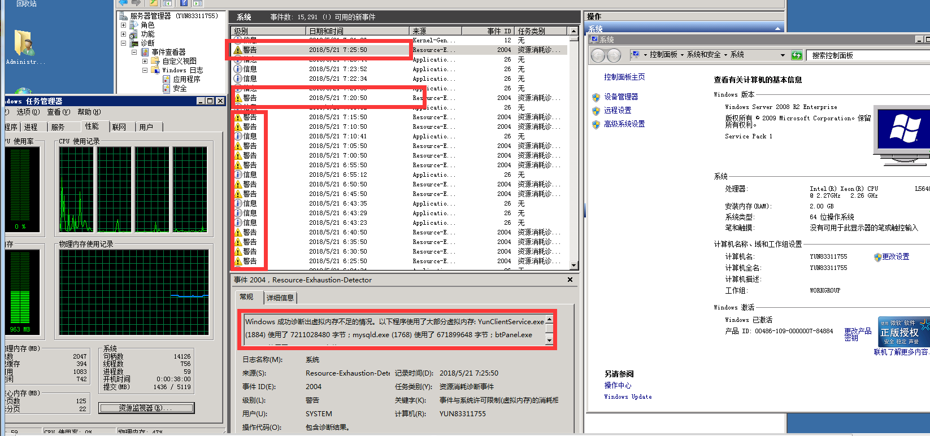Open Task Manager 查看(V) menu
Screen dimensions: 930x436
tap(58, 112)
